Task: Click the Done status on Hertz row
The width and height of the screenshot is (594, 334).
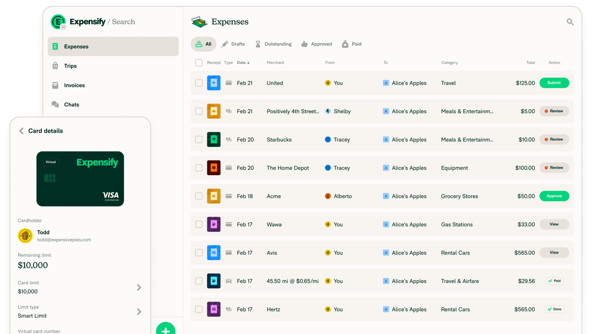Action: click(554, 309)
